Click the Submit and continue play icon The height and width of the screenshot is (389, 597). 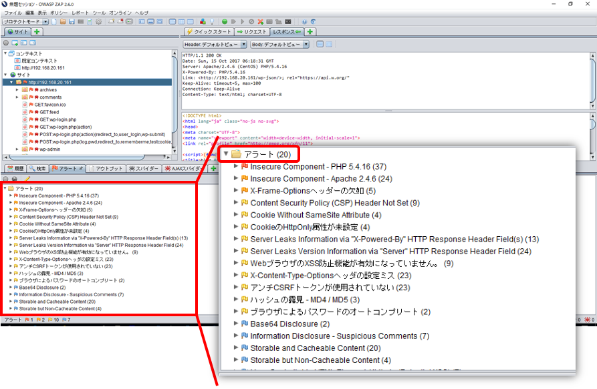(x=243, y=21)
